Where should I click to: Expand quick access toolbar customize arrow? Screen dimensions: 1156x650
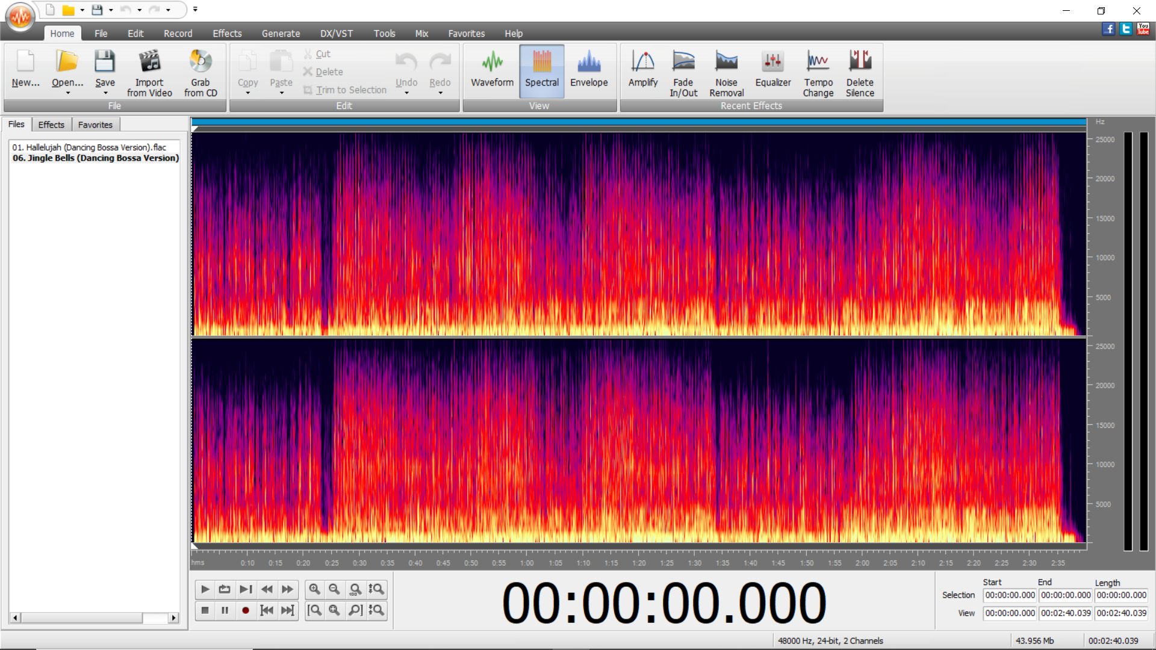coord(195,10)
